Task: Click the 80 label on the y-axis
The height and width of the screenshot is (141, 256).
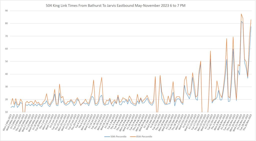Action: click(x=6, y=23)
